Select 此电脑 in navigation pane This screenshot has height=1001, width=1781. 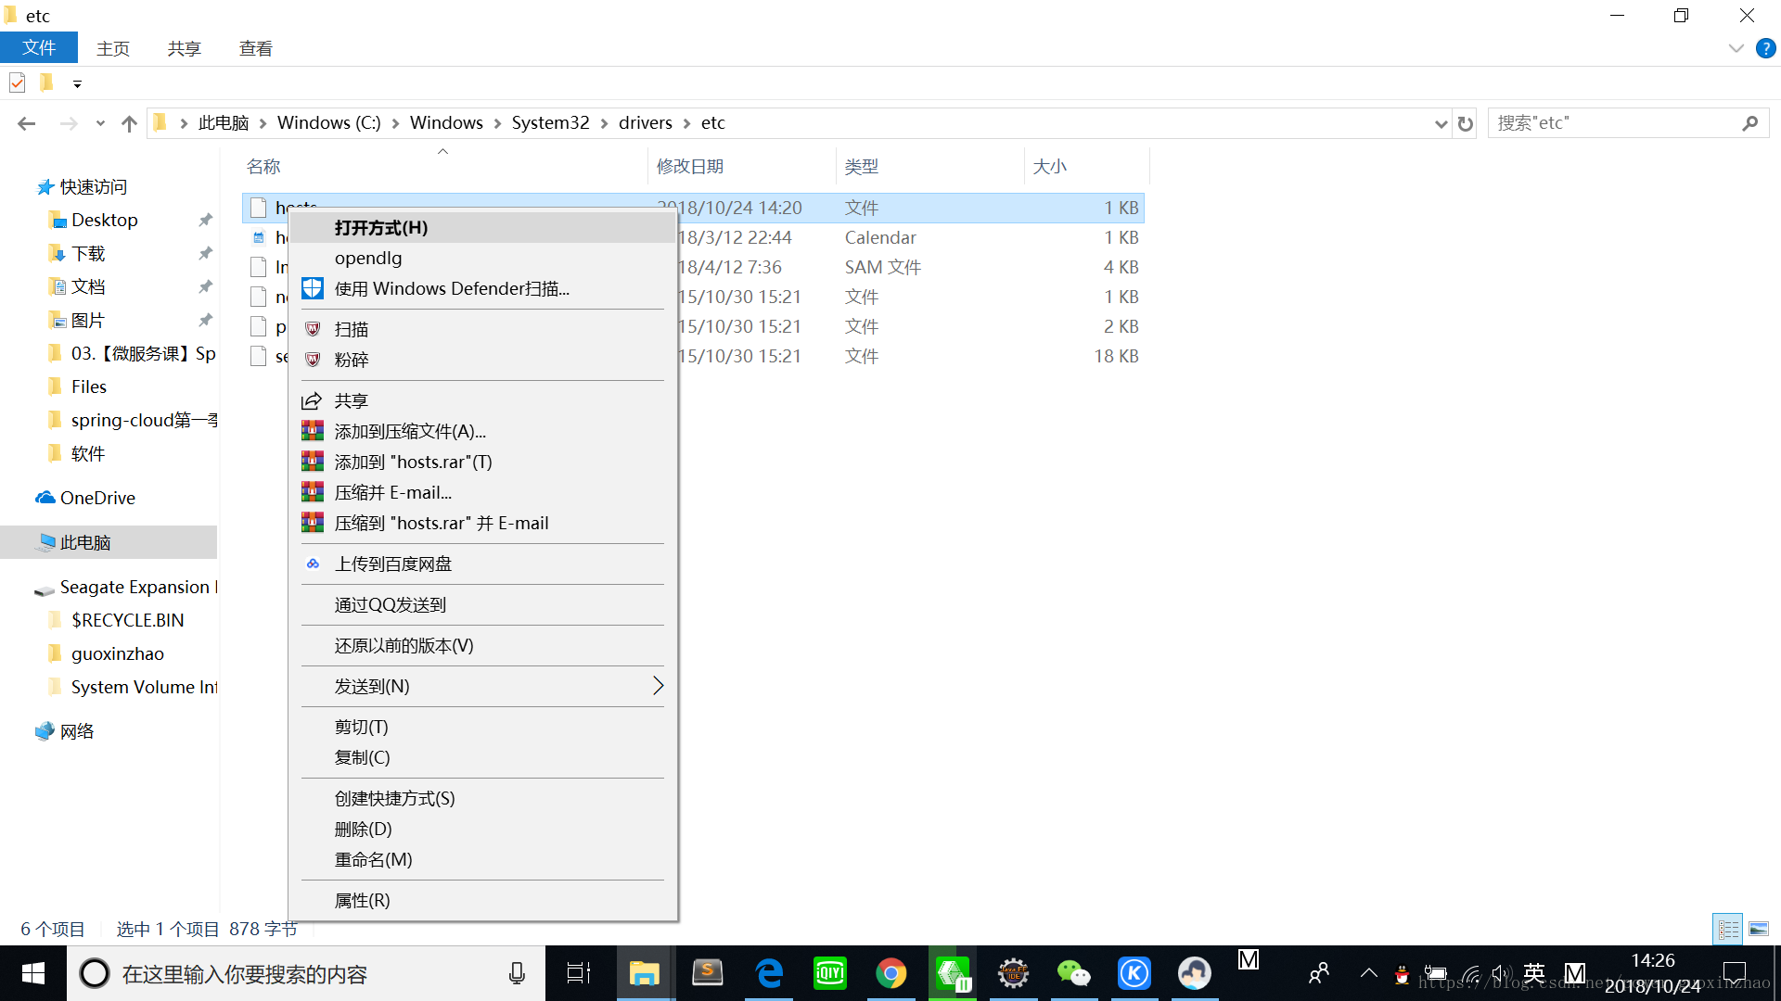coord(109,542)
